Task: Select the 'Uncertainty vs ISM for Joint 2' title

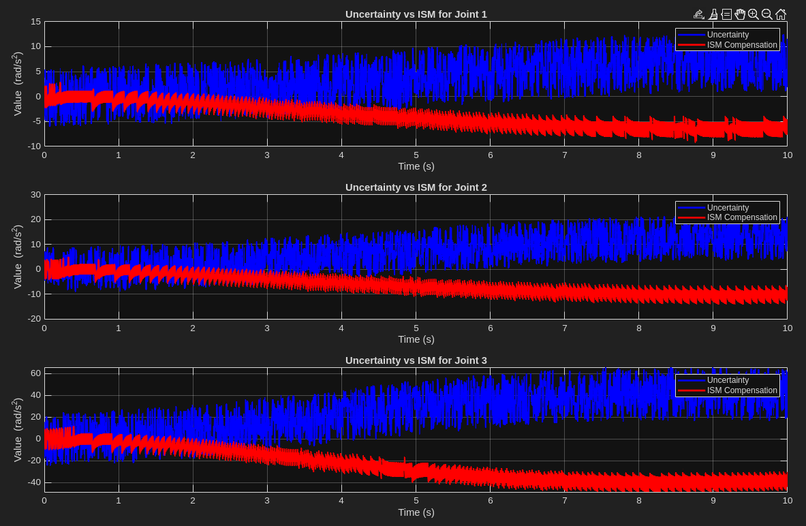Action: pyautogui.click(x=416, y=187)
